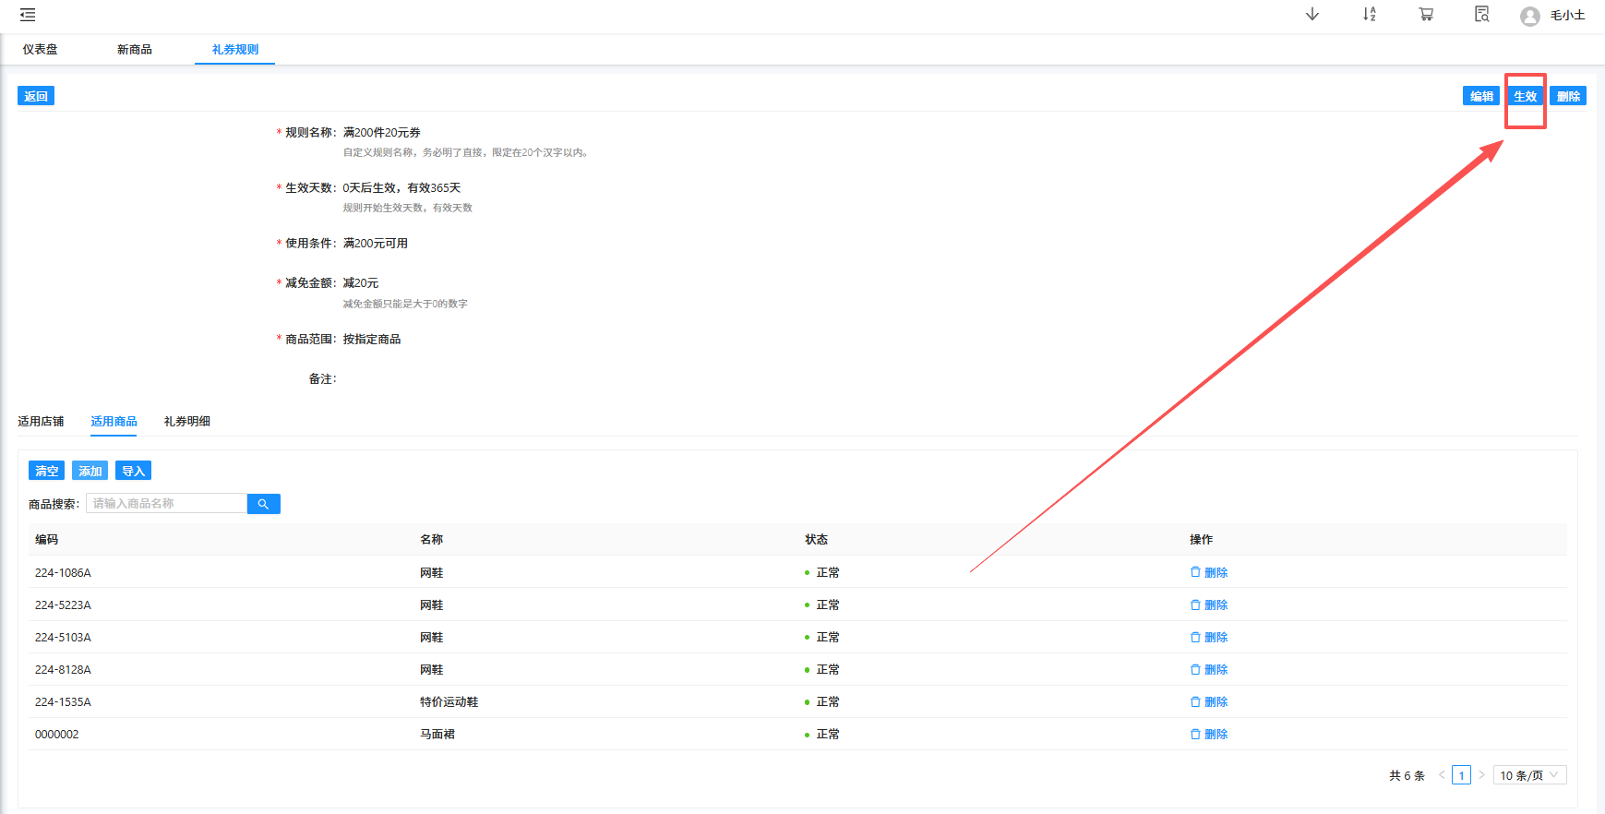The width and height of the screenshot is (1605, 814).
Task: Open the 10 条/页 page size dropdown
Action: (1529, 775)
